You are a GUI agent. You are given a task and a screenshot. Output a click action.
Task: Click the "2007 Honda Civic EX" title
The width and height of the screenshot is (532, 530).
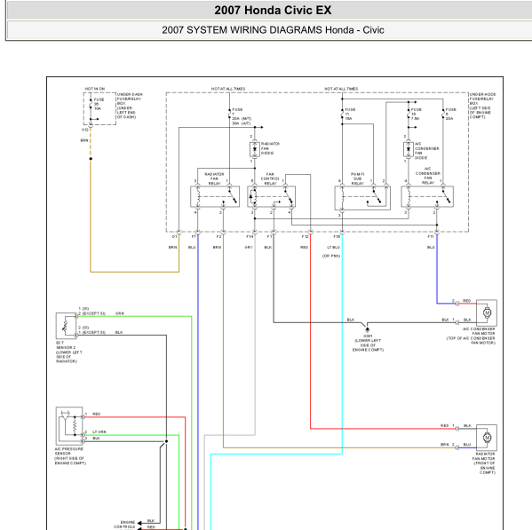click(x=273, y=10)
